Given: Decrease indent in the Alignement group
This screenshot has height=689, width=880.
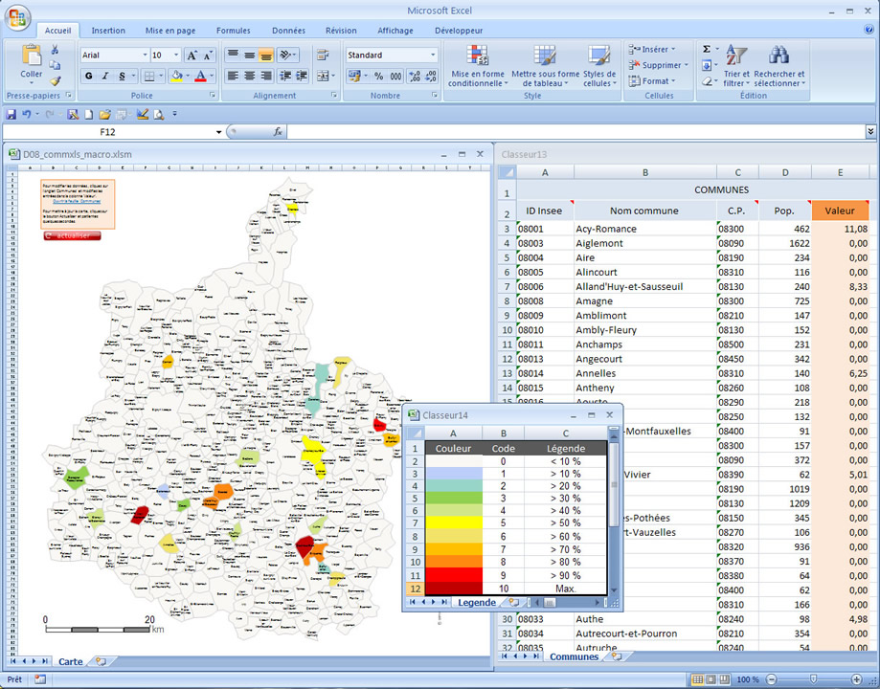Looking at the screenshot, I should pos(285,76).
